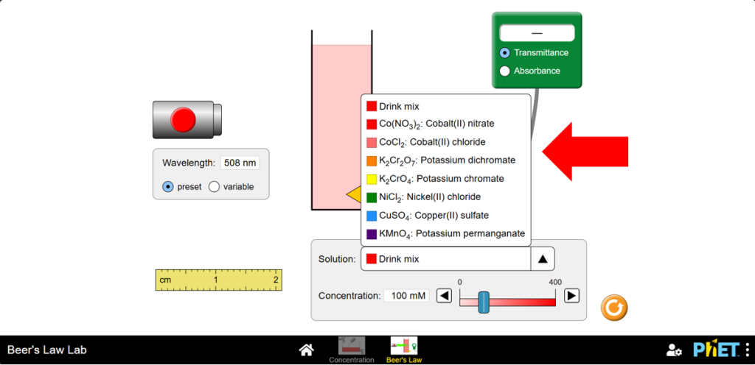
Task: Open the PhET menu three-dot icon
Action: (748, 350)
